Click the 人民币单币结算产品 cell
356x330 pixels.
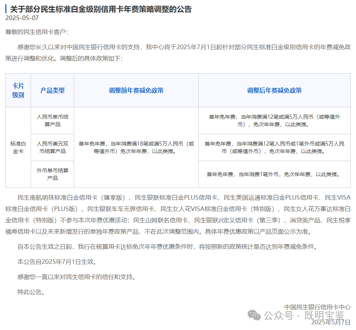coord(53,121)
